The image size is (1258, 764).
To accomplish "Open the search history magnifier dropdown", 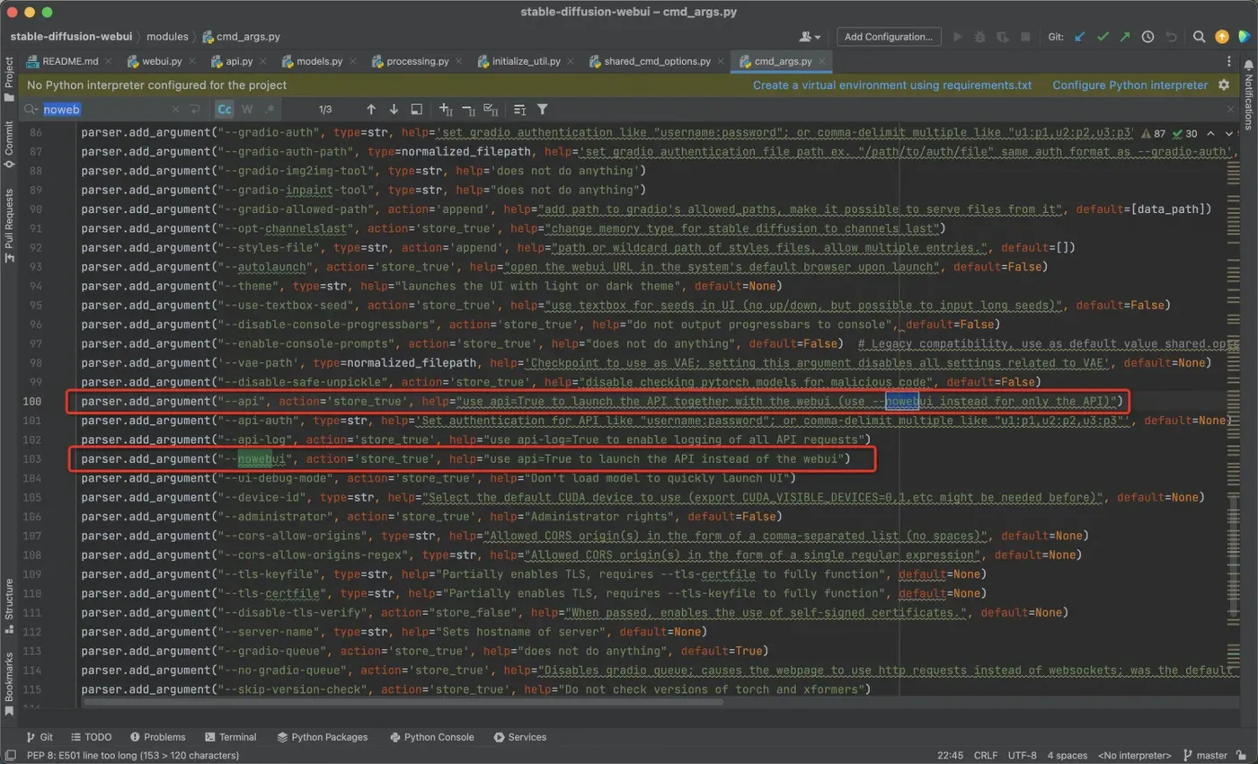I will pyautogui.click(x=31, y=109).
